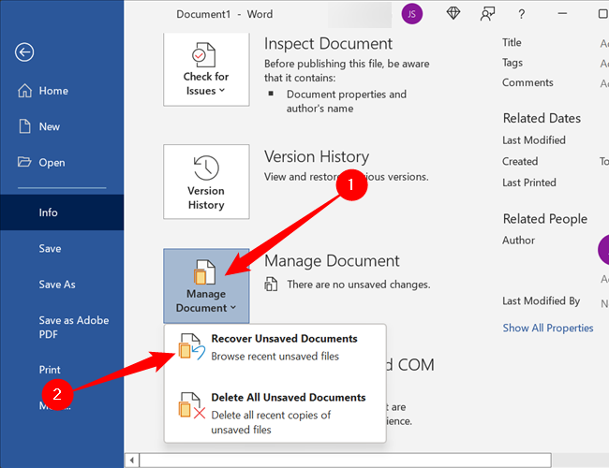Click the small document icon beside unsaved changes

(x=271, y=284)
